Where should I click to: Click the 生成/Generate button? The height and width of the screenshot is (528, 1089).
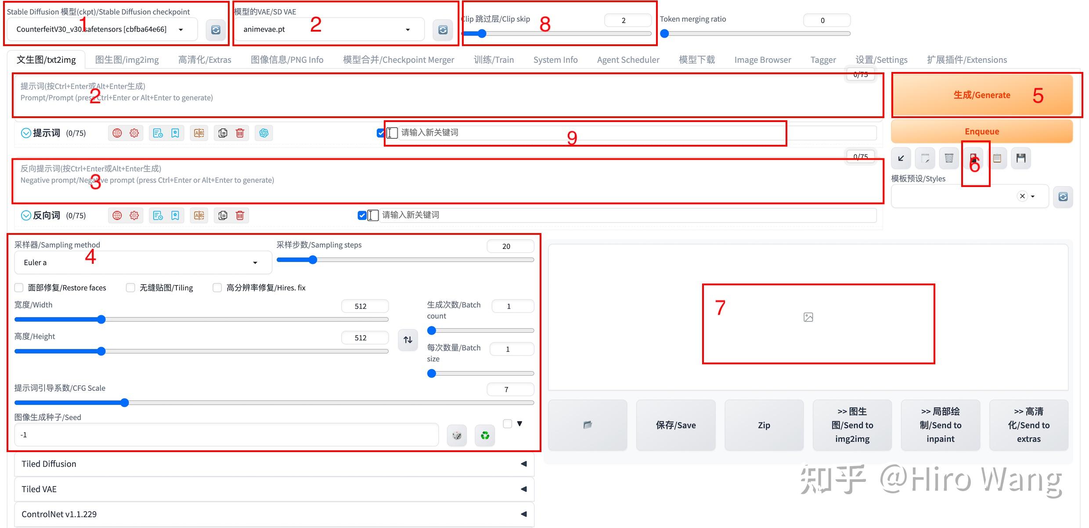tap(982, 95)
